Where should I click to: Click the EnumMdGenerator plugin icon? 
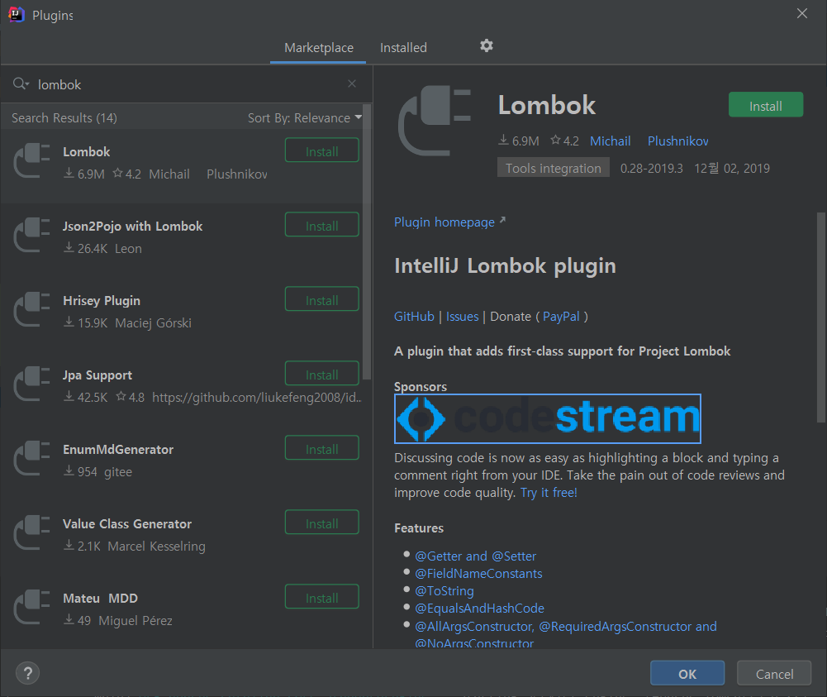[x=31, y=459]
